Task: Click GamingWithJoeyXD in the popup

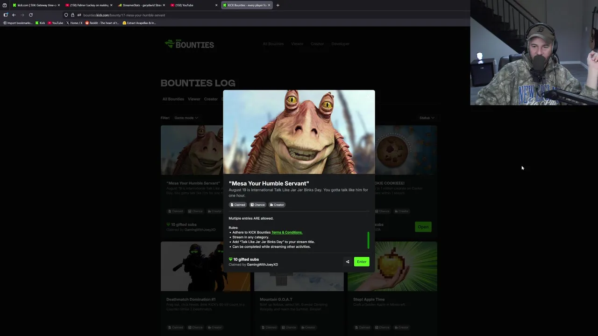Action: (x=262, y=265)
